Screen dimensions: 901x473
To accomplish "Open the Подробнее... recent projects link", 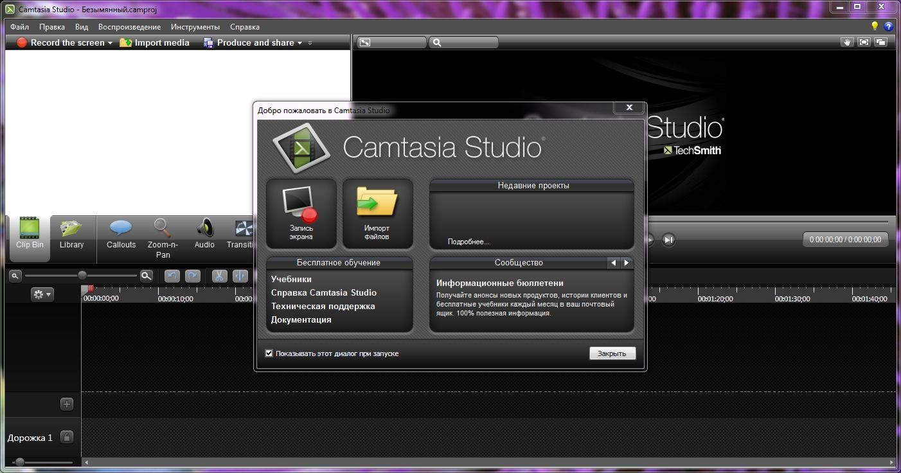I will click(468, 242).
